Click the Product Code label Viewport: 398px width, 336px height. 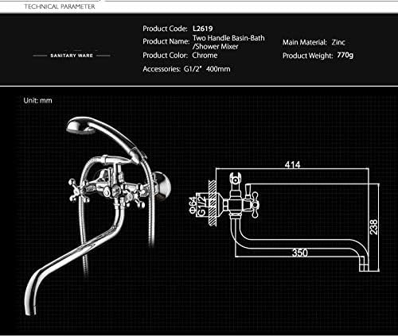tap(165, 29)
